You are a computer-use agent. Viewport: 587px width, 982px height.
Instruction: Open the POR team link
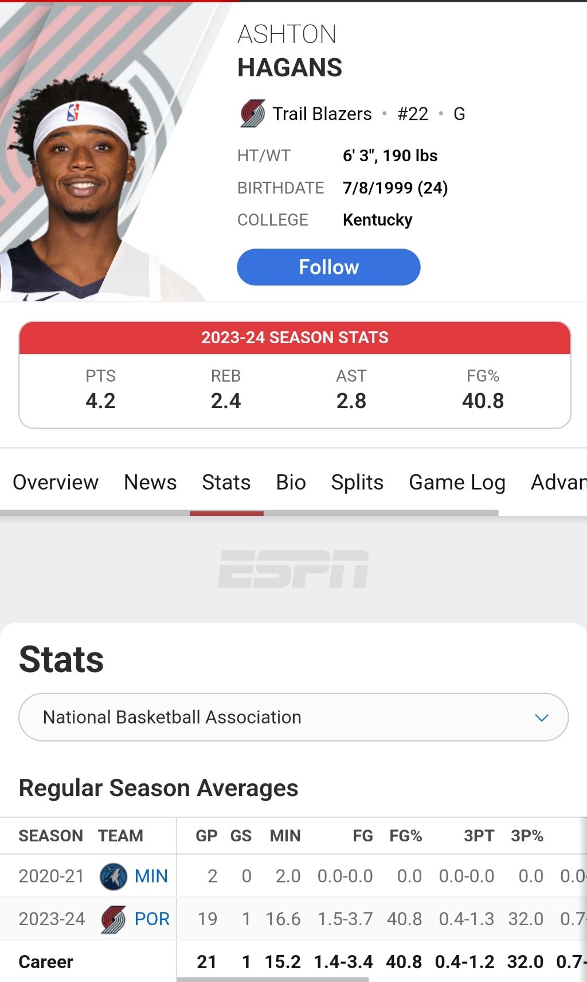pyautogui.click(x=152, y=919)
